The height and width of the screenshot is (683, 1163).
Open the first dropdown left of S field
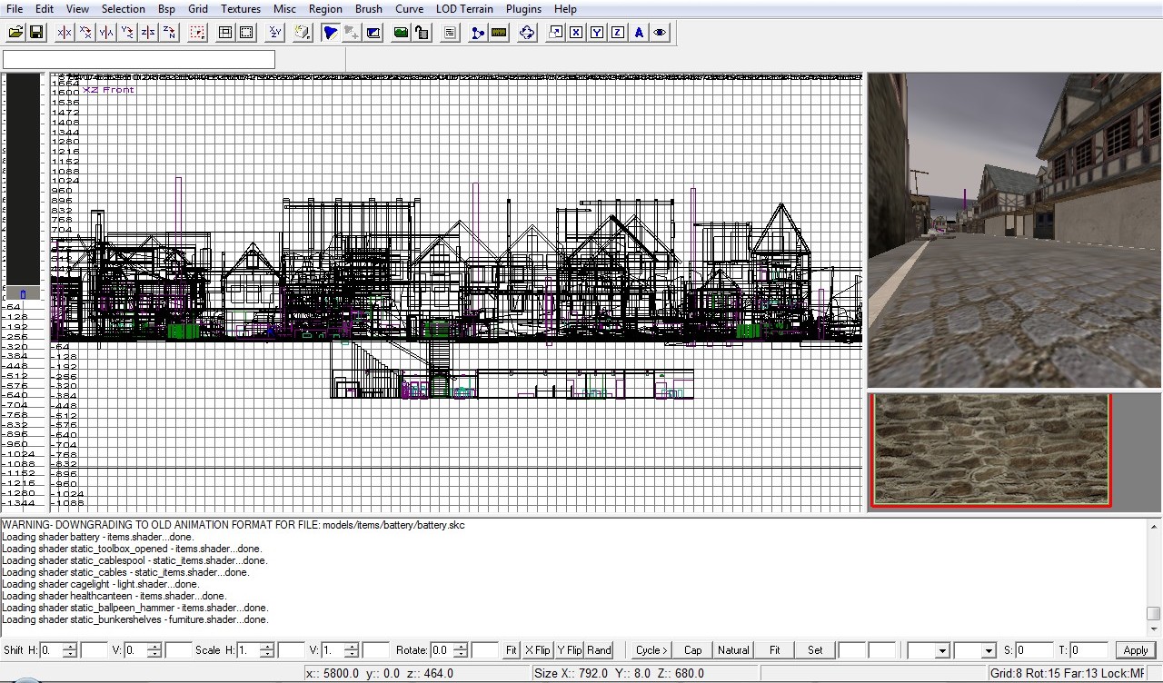point(941,650)
